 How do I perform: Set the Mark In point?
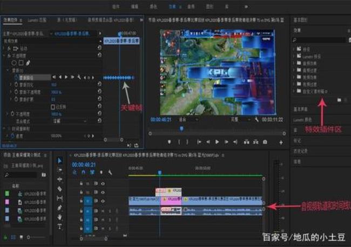click(179, 142)
